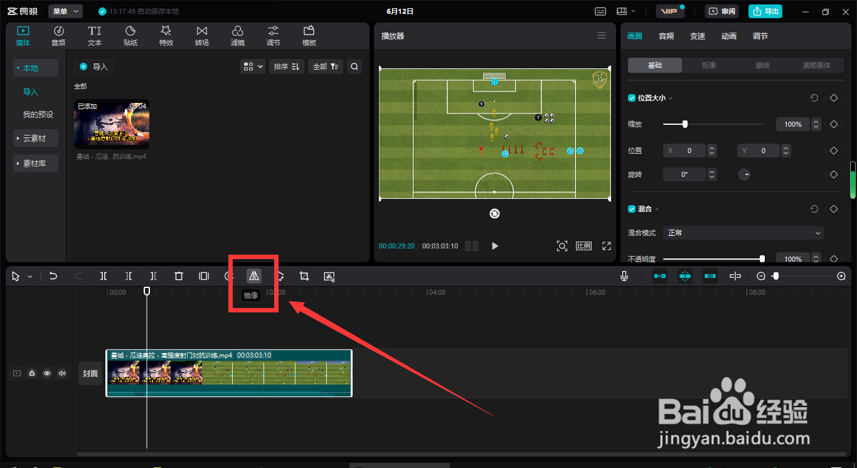This screenshot has height=468, width=857.
Task: Switch to the 贴纸 tab
Action: tap(130, 36)
